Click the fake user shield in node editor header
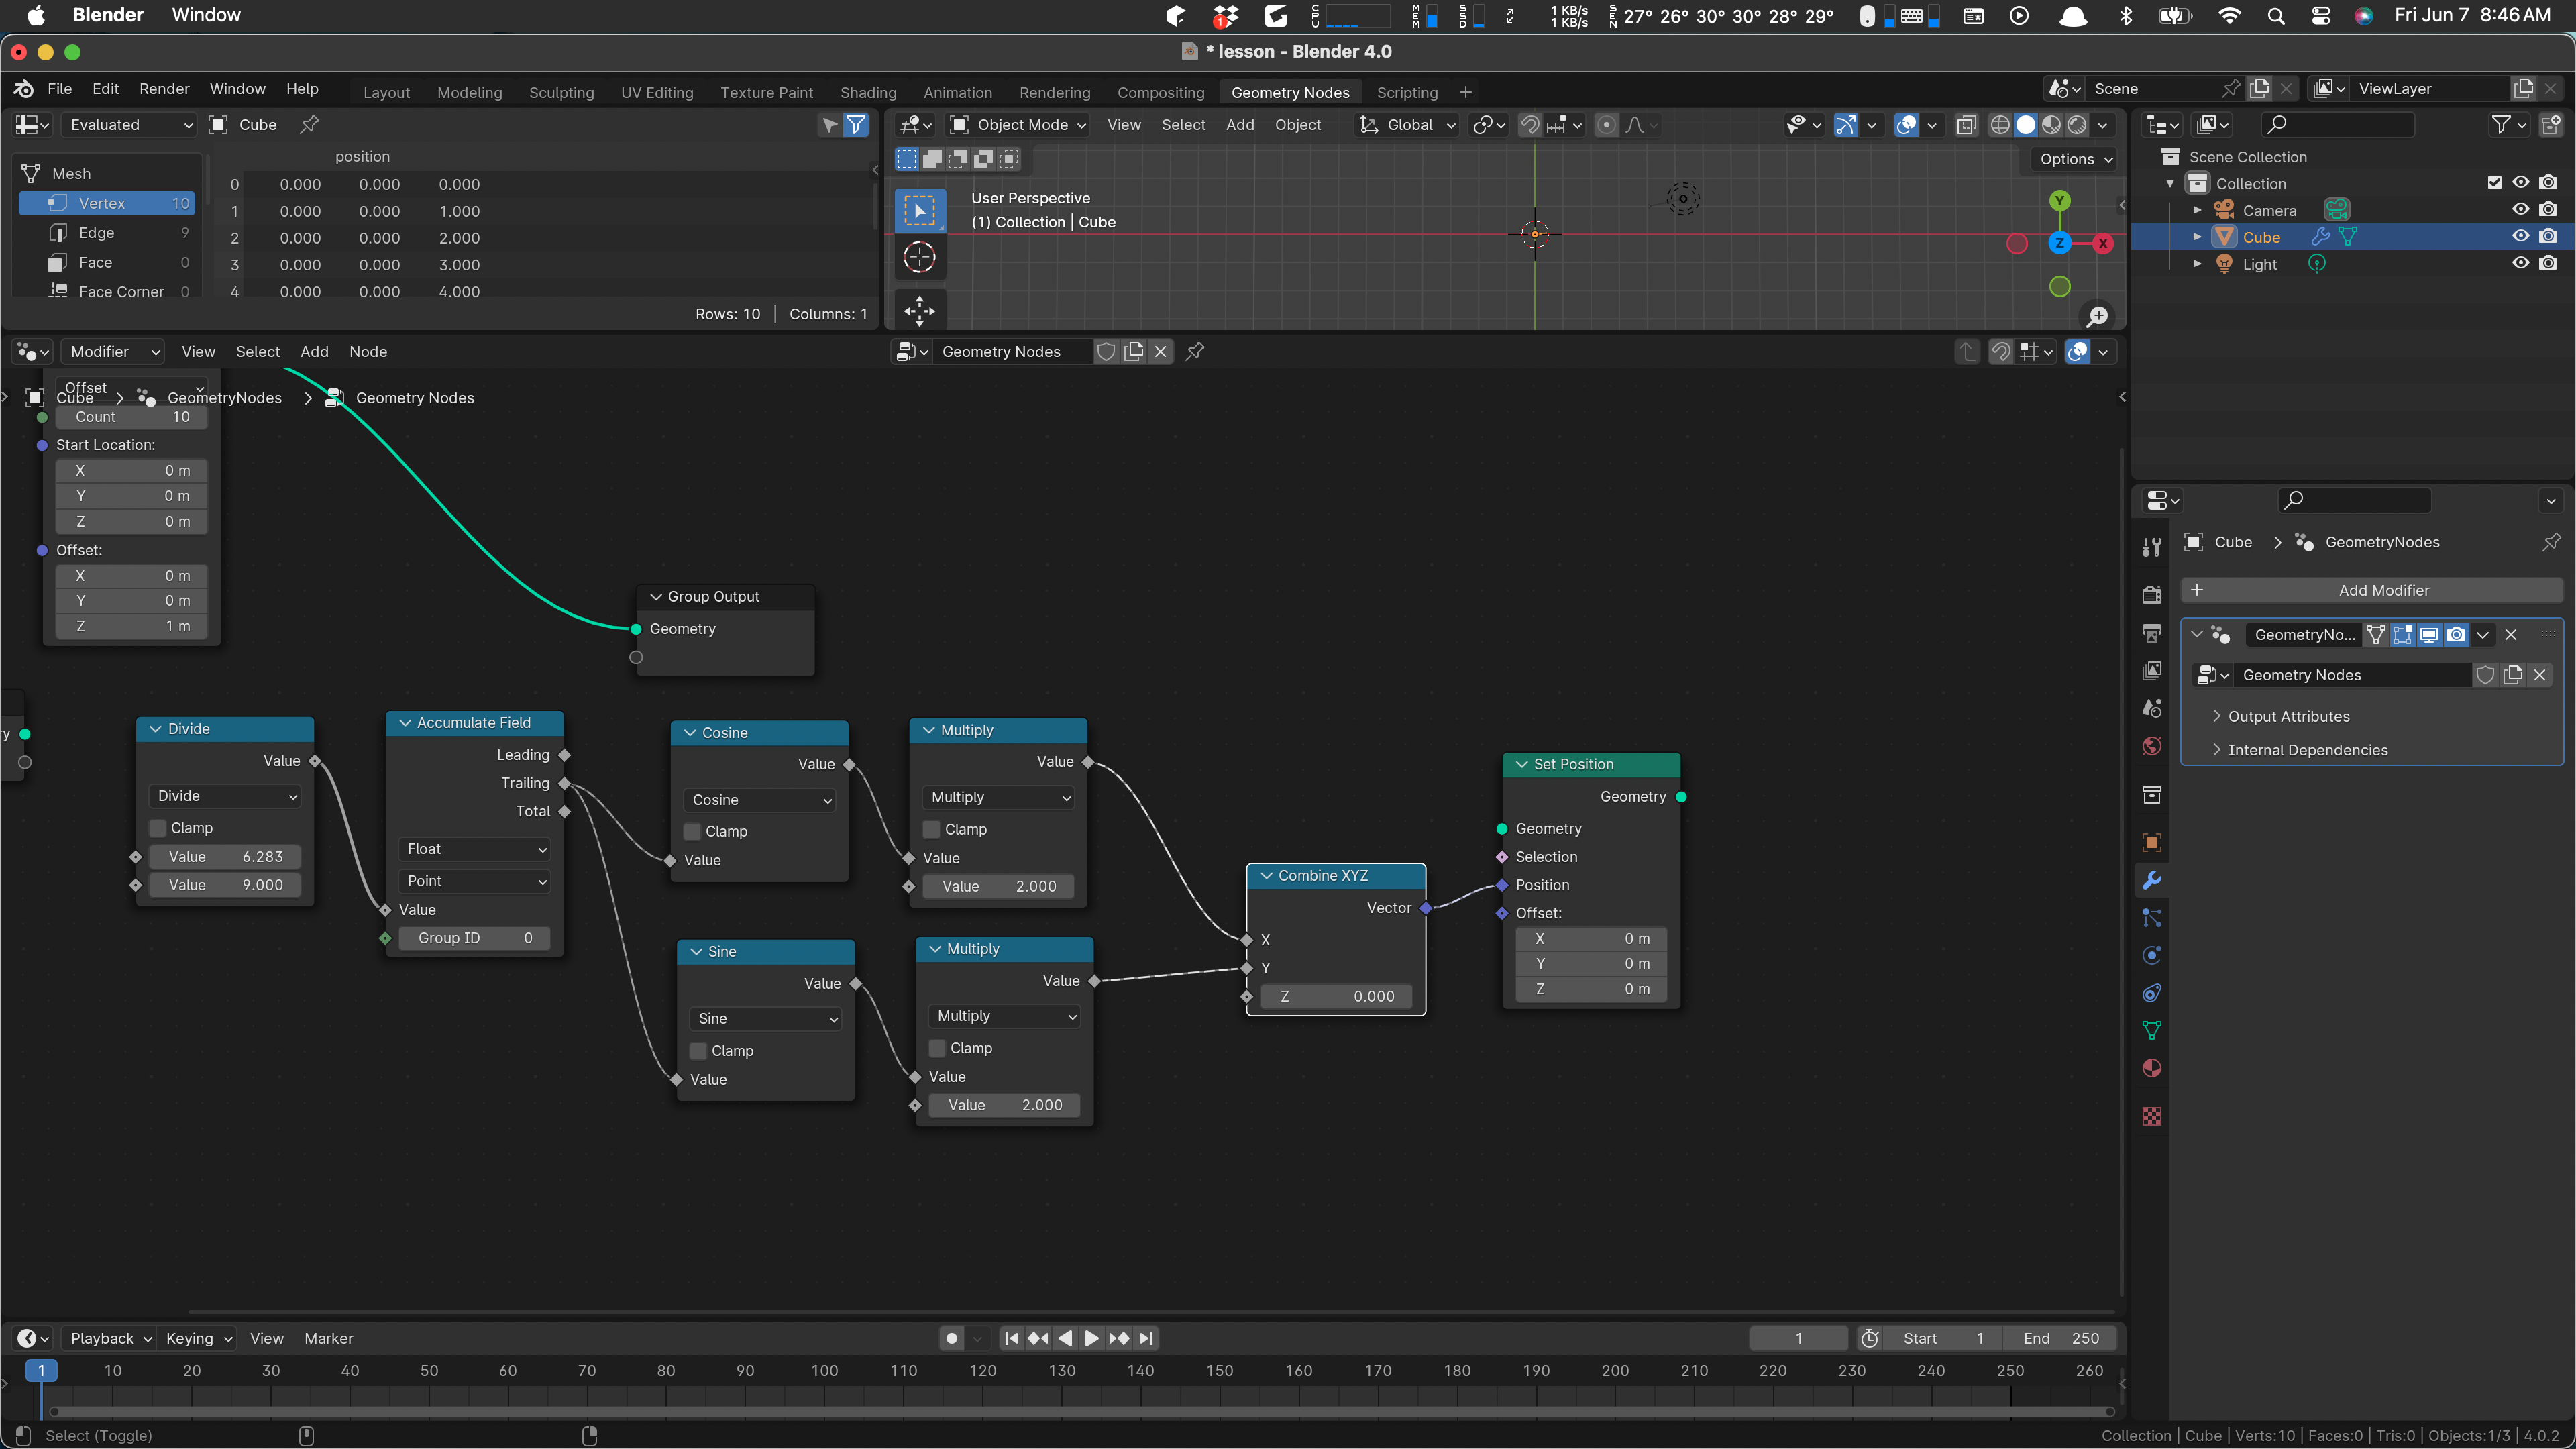Image resolution: width=2576 pixels, height=1449 pixels. pos(1106,351)
